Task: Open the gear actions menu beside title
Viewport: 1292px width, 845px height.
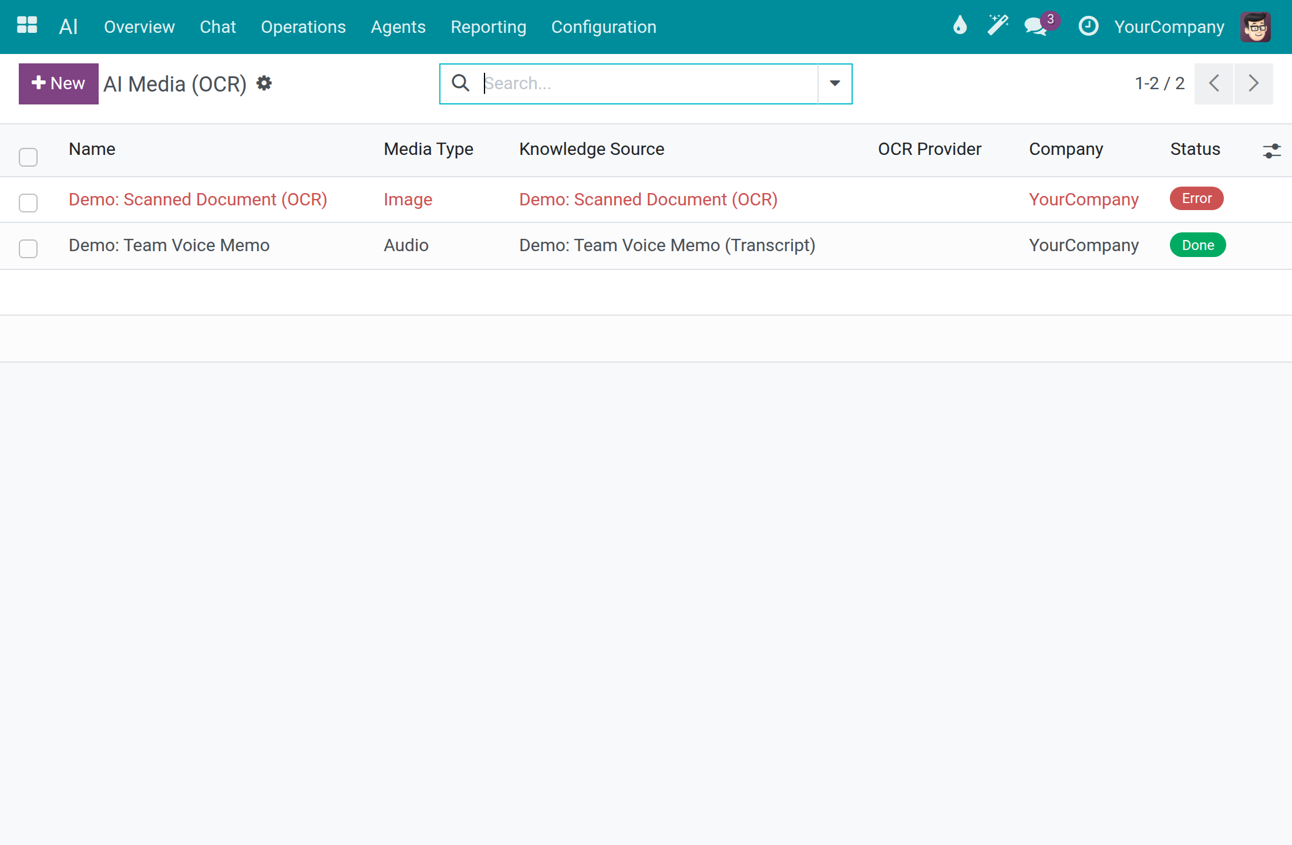Action: click(x=264, y=83)
